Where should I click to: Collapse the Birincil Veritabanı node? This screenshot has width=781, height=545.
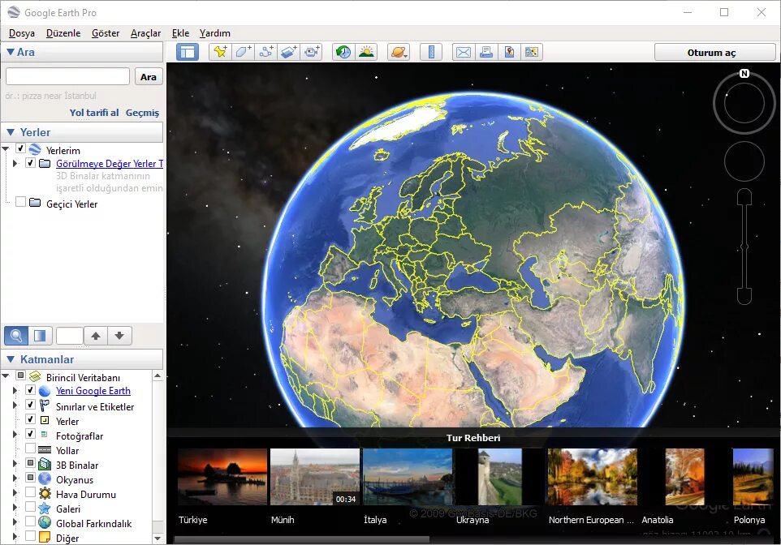(x=6, y=375)
